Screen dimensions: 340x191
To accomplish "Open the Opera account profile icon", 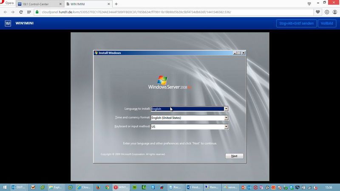I will click(335, 12).
